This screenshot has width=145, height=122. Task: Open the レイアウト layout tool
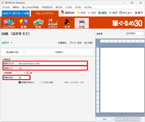click(9, 23)
